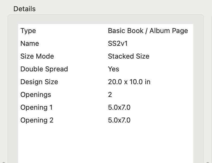This screenshot has height=163, width=212.
Task: Click the Opening 2 size 5.0x7.0
Action: (119, 120)
